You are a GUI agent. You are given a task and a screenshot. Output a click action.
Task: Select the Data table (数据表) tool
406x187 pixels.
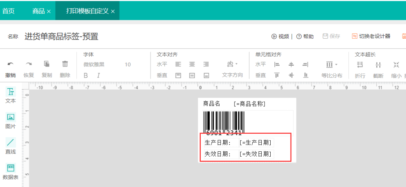[x=11, y=171]
